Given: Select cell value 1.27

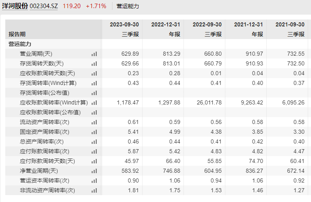Looking at the screenshot, I should tap(299, 190).
